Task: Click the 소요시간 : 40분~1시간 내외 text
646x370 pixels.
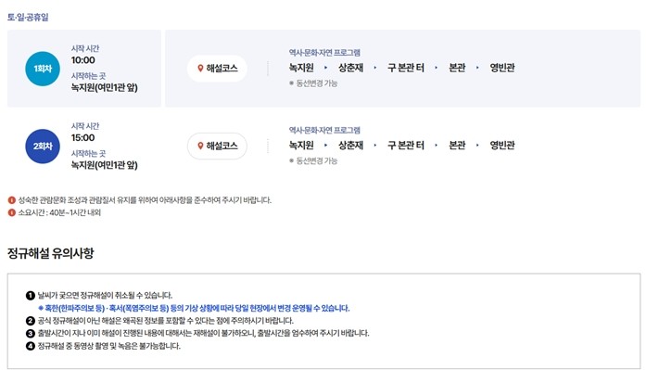Action: click(x=59, y=212)
